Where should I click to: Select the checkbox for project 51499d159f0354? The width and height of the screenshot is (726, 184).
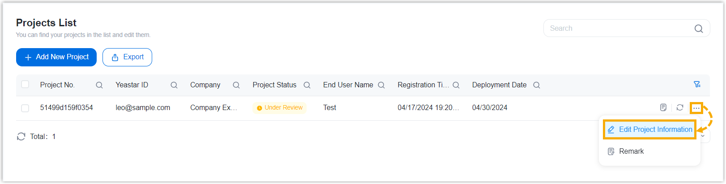(x=25, y=108)
